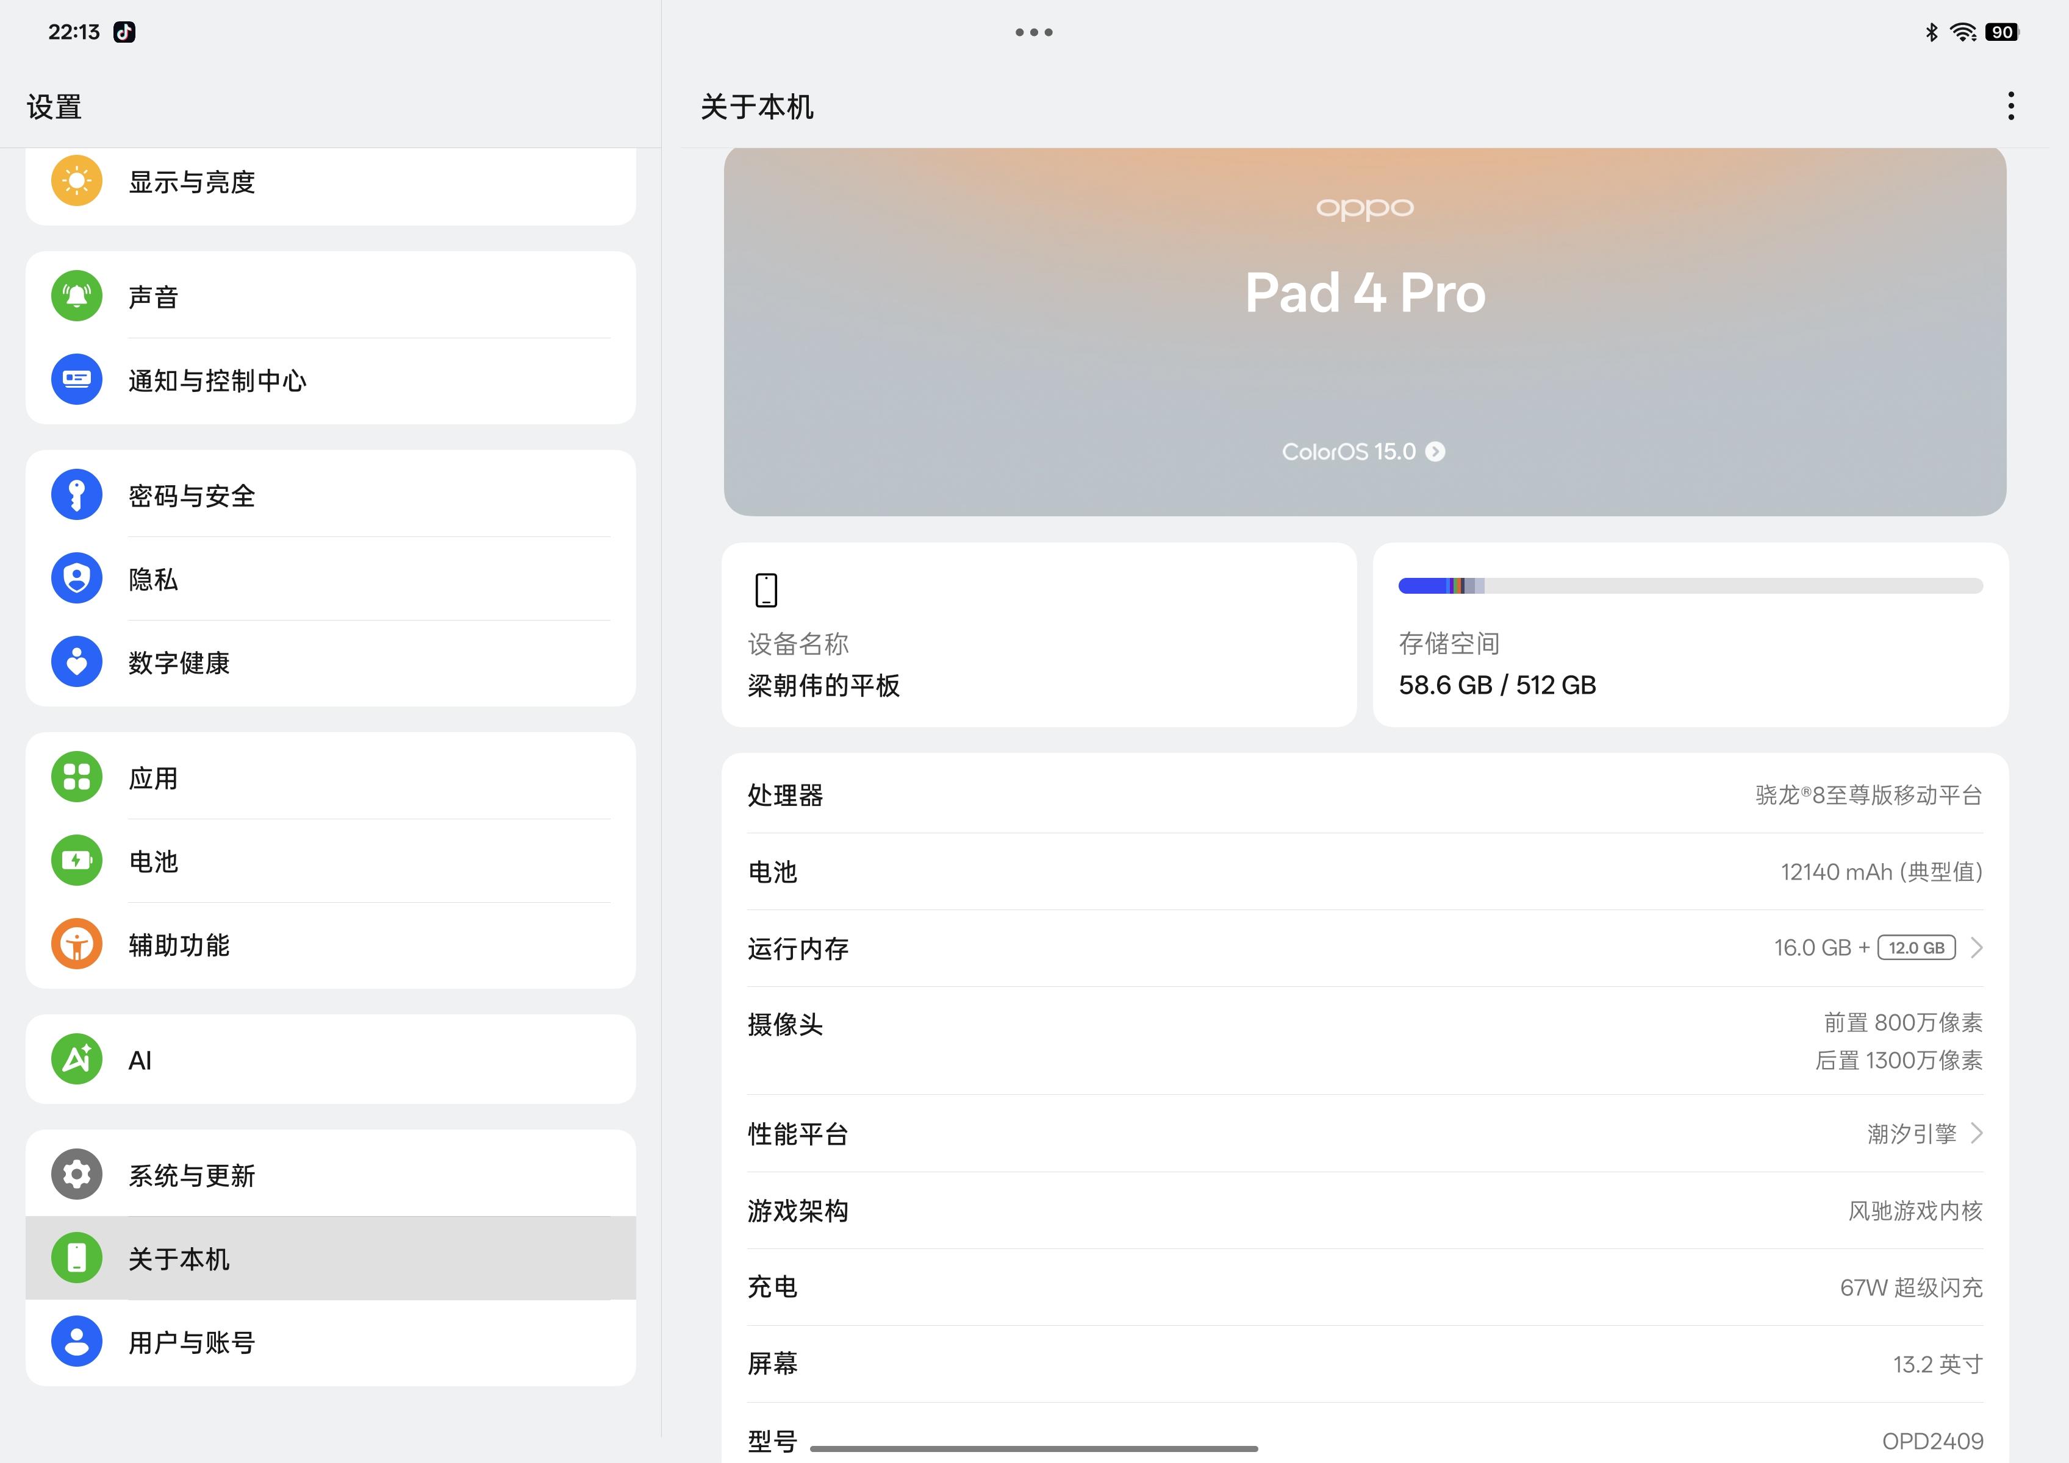
Task: Tap the gray gear System & Update icon
Action: 77,1174
